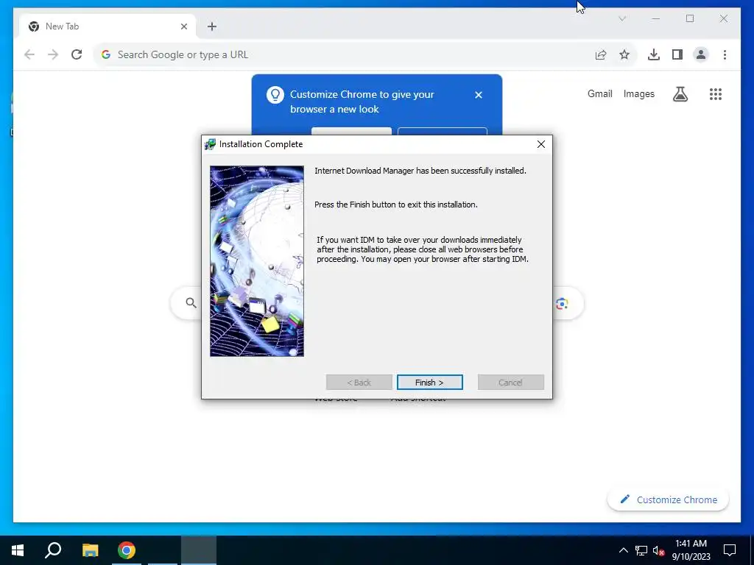Close the Installation Complete dialog

pos(541,144)
